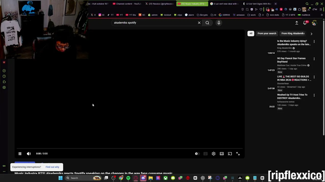Open IG bookmark
This screenshot has height=182, width=325.
(x=102, y=15)
